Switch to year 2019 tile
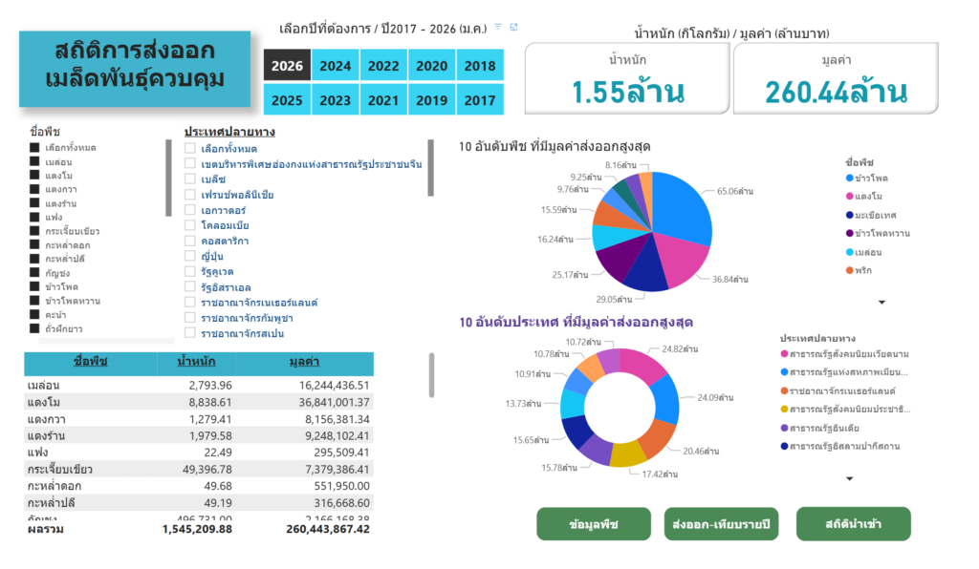The height and width of the screenshot is (569, 979). pyautogui.click(x=431, y=99)
